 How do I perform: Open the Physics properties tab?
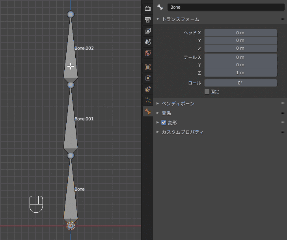click(x=148, y=78)
